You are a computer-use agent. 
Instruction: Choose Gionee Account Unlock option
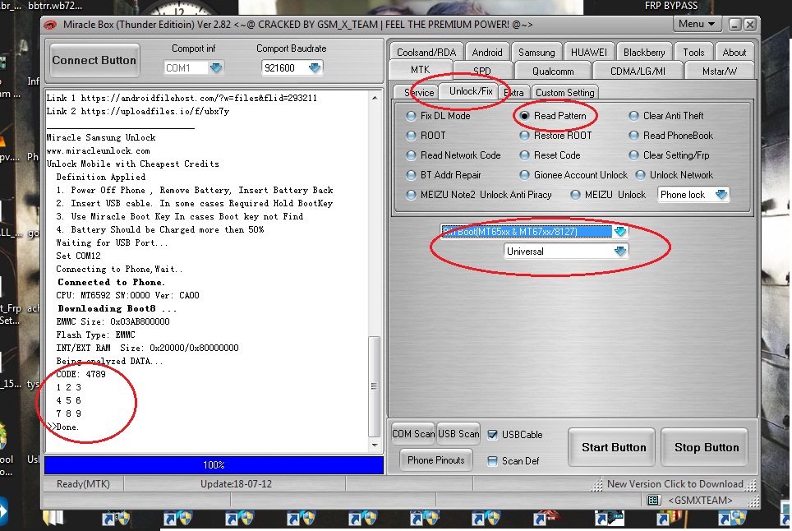[x=524, y=175]
